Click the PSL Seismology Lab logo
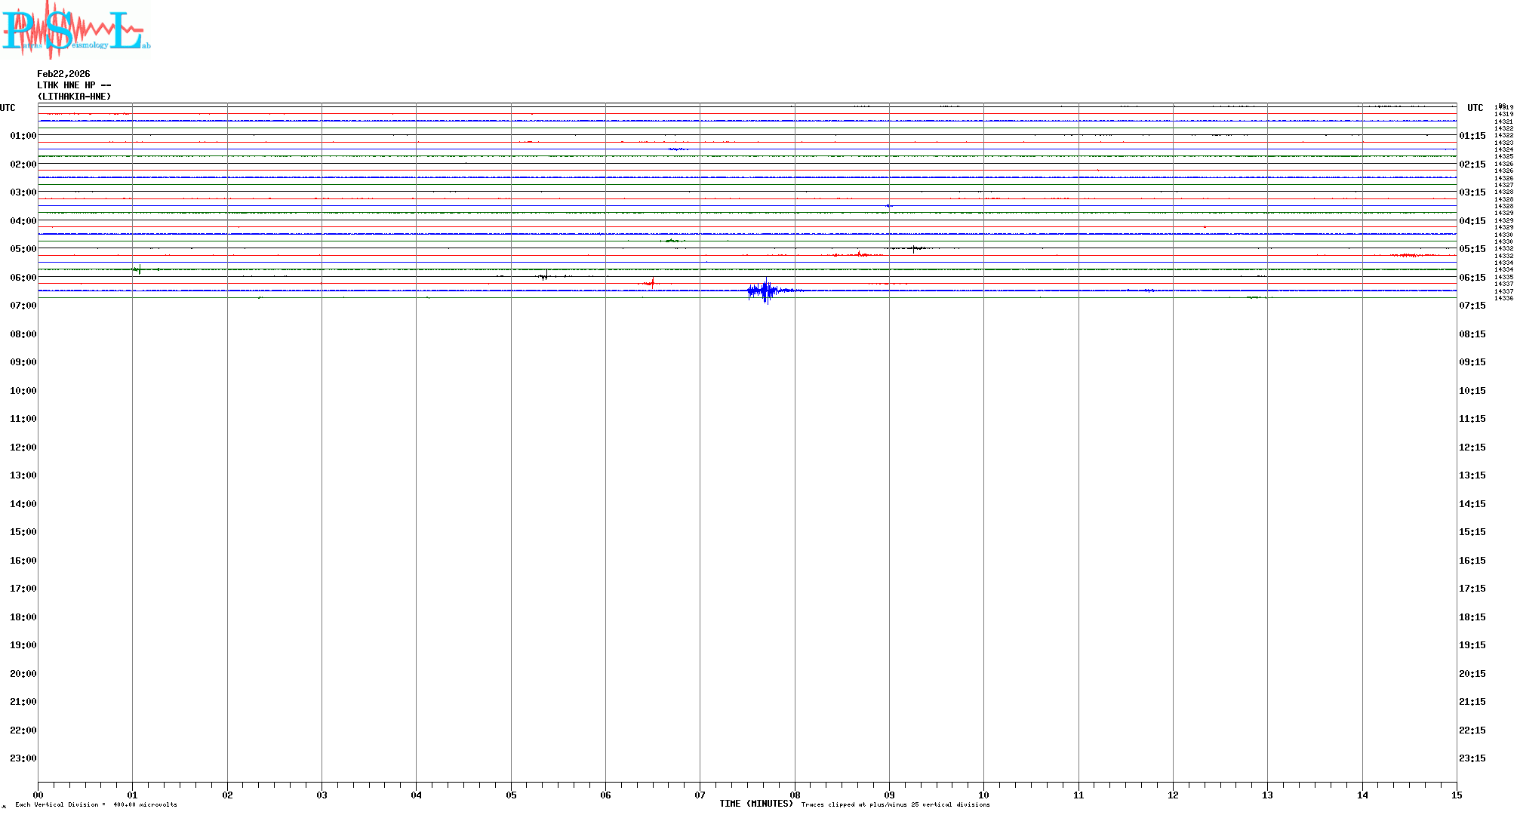 [x=75, y=29]
